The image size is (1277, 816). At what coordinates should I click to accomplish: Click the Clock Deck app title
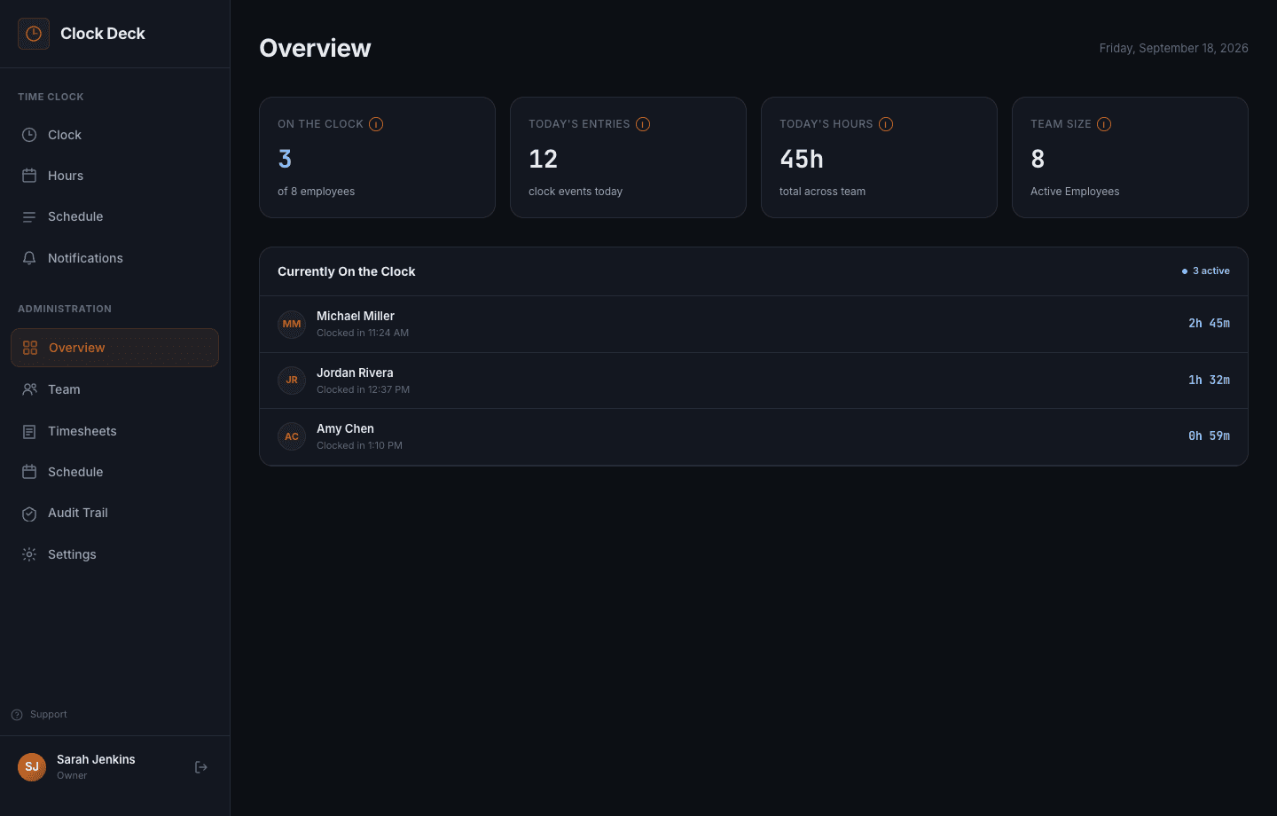(103, 34)
